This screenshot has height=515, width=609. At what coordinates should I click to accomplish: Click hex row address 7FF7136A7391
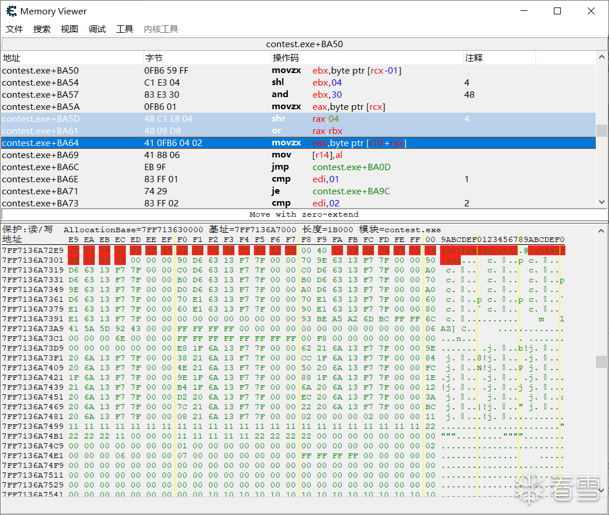coord(33,319)
